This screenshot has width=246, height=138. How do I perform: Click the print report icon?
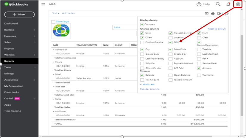(x=213, y=13)
